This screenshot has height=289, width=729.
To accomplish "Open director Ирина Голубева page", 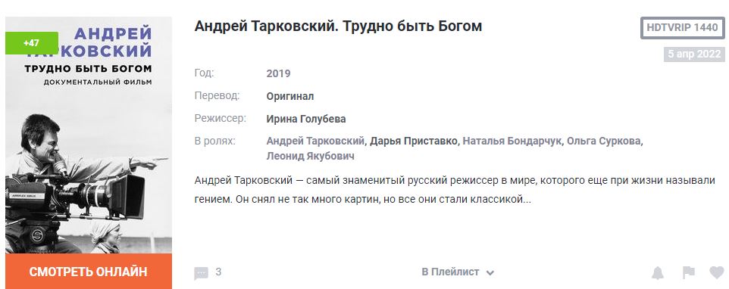I will point(306,119).
